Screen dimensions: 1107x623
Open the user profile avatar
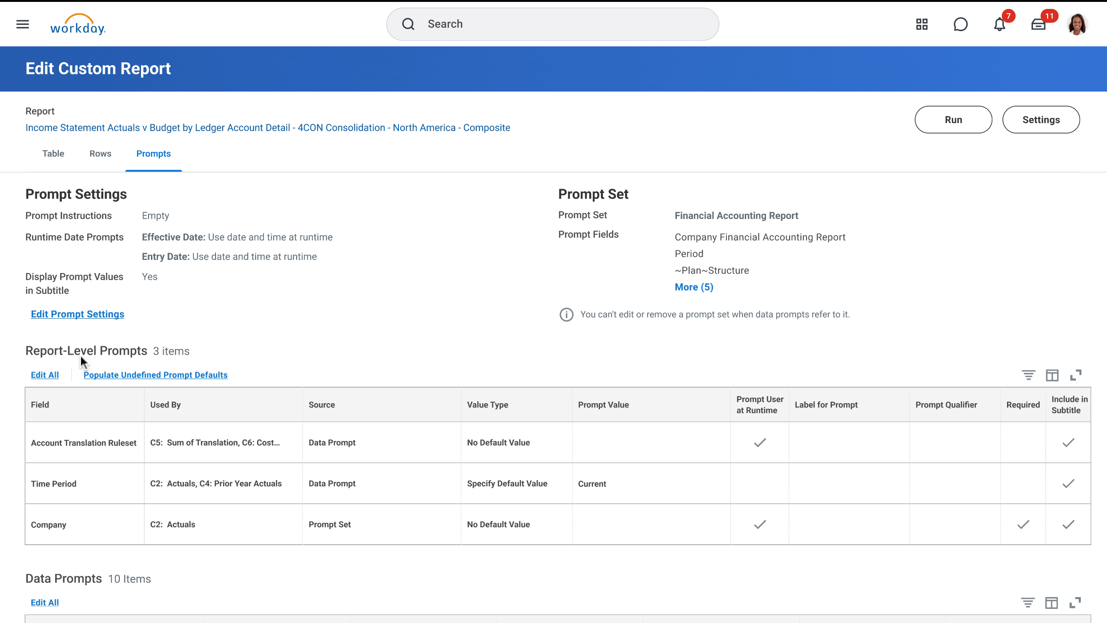(1077, 24)
